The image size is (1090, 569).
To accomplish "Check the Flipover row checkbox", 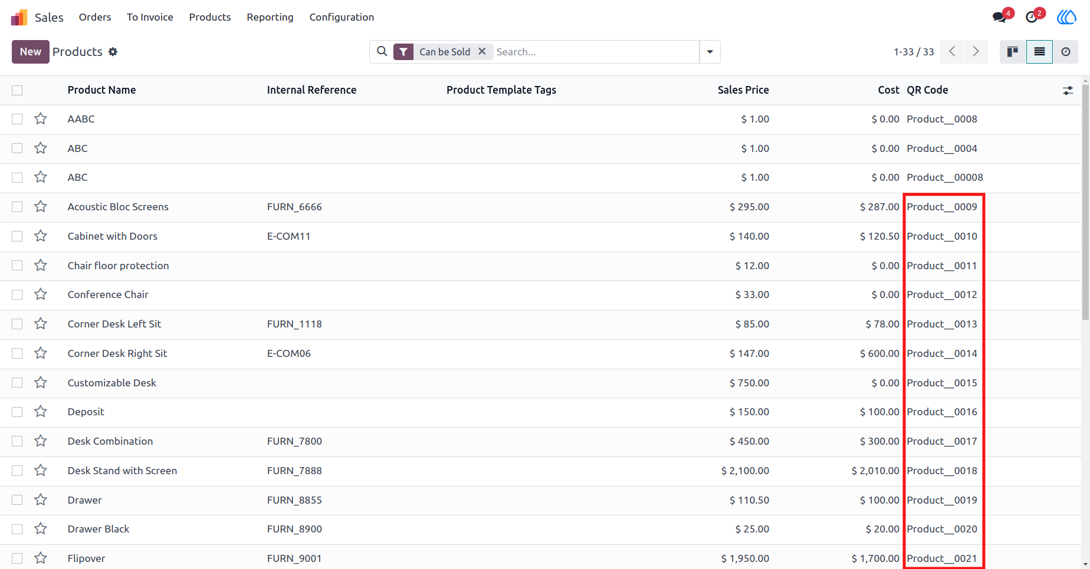I will point(17,558).
